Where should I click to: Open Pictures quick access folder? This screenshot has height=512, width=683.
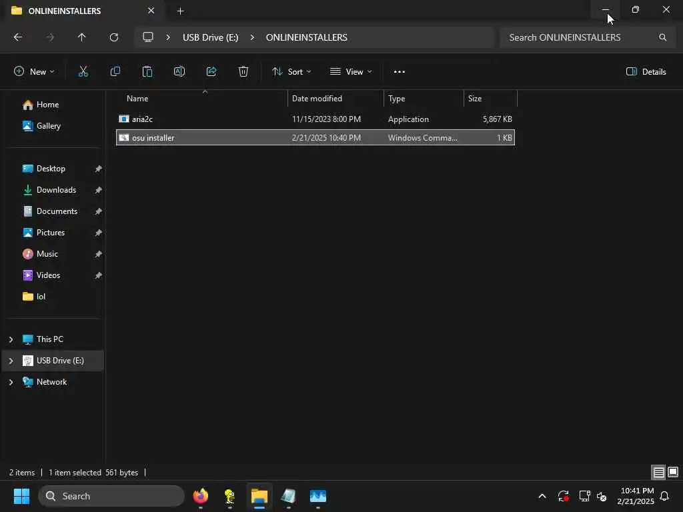pos(43,233)
